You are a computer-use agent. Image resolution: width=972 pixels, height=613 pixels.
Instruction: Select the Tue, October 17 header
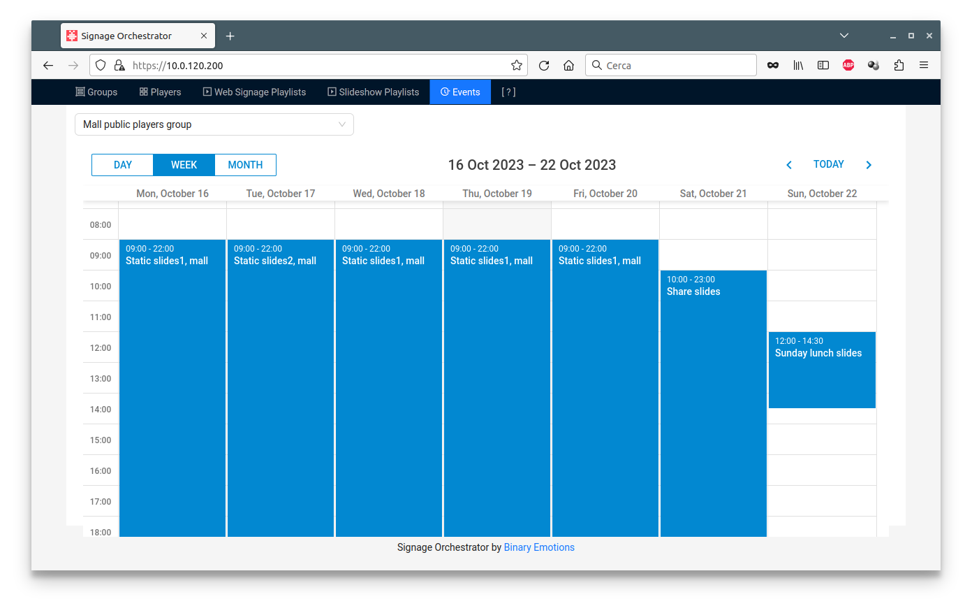pos(281,194)
